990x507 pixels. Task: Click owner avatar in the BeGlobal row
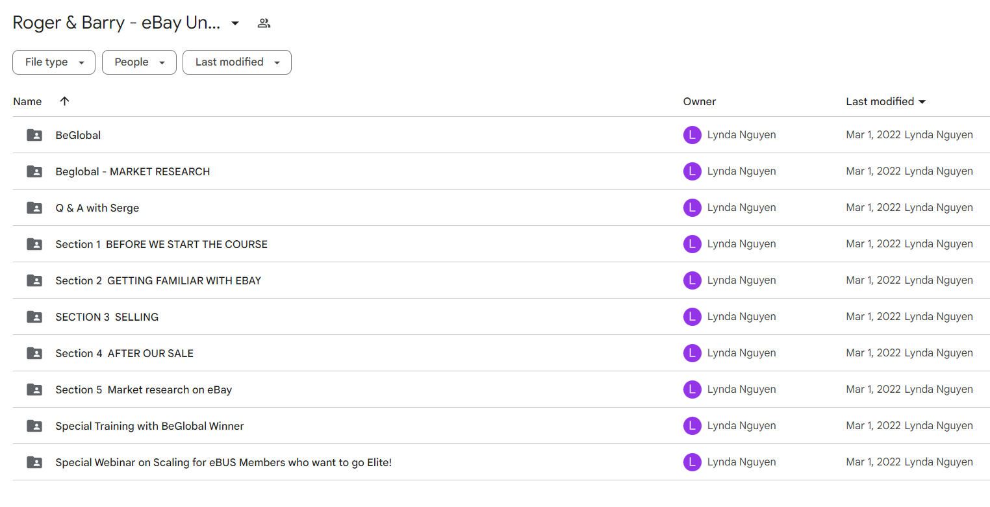coord(692,135)
